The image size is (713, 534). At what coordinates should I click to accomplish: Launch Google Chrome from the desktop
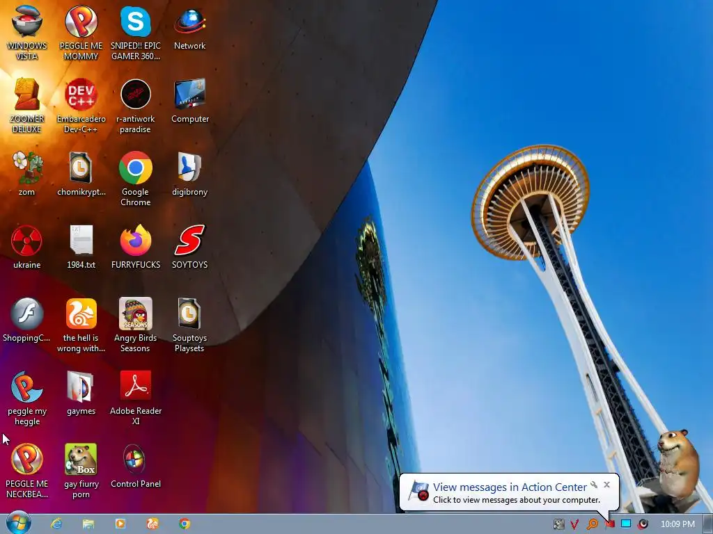click(136, 179)
